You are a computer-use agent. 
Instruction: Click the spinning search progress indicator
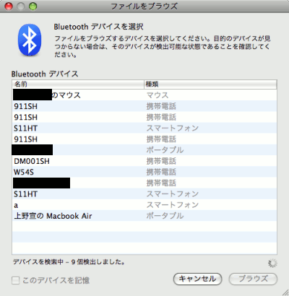pyautogui.click(x=272, y=263)
